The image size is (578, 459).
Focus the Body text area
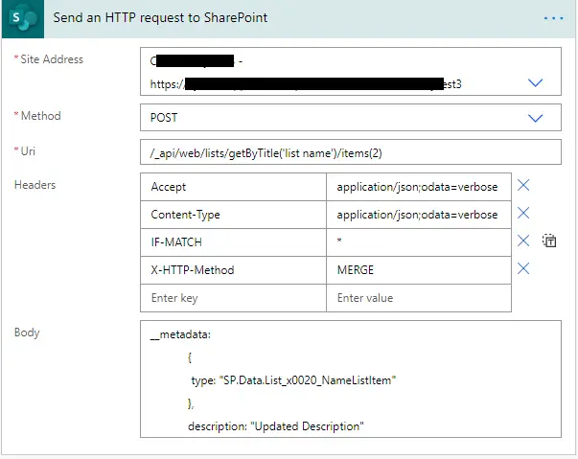[x=351, y=379]
